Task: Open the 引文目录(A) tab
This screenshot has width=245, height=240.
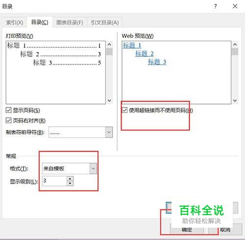Action: [105, 23]
